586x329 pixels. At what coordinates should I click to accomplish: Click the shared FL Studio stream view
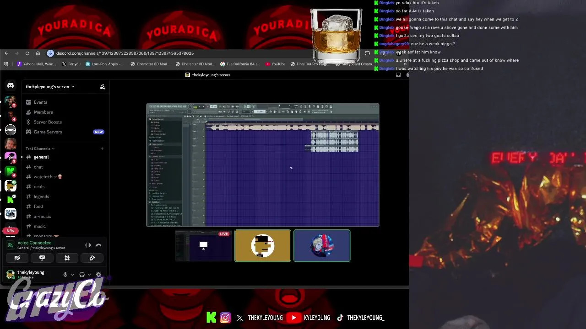(263, 165)
